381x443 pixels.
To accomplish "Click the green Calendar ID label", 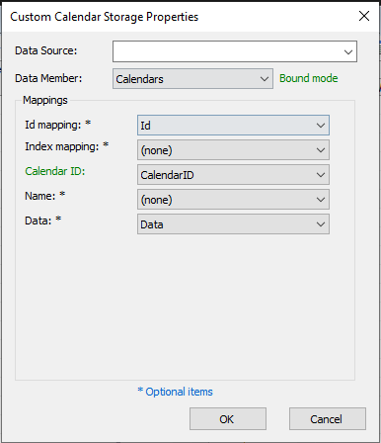I will pos(55,171).
